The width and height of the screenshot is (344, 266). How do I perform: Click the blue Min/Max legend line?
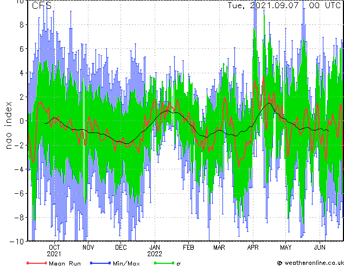pyautogui.click(x=100, y=263)
